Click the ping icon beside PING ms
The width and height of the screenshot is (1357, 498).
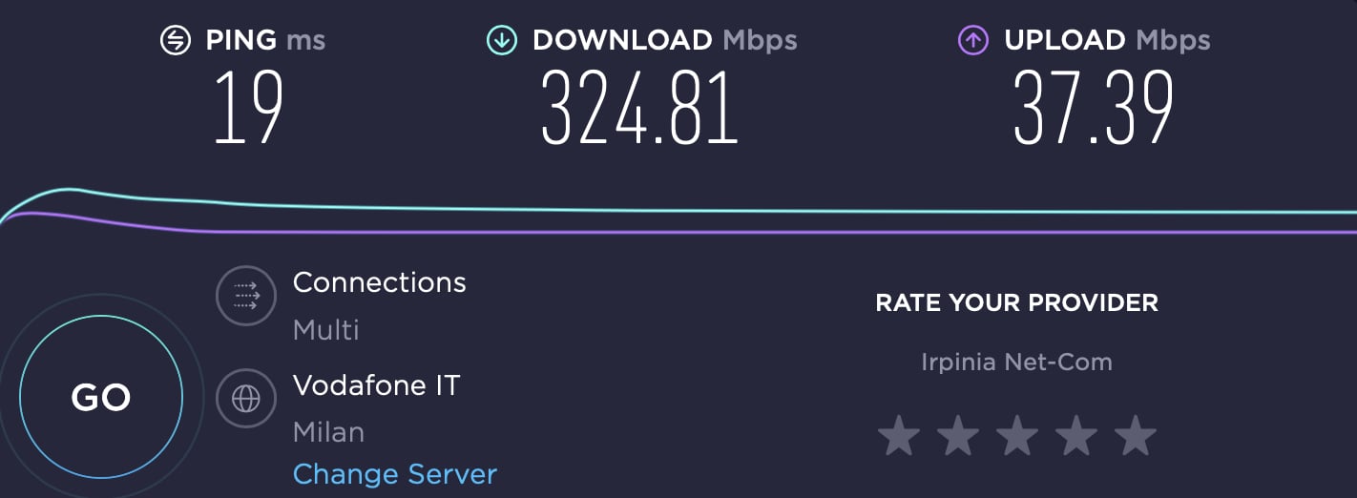[x=176, y=40]
